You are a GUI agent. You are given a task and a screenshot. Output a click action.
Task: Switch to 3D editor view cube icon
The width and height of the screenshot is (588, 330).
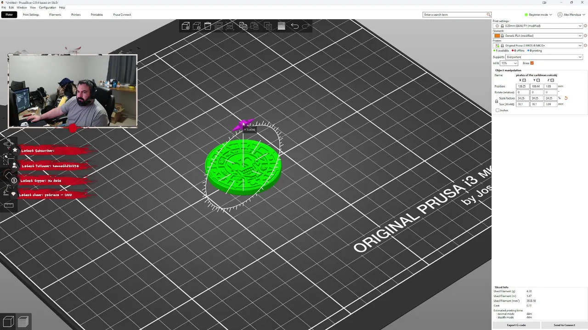coord(8,321)
